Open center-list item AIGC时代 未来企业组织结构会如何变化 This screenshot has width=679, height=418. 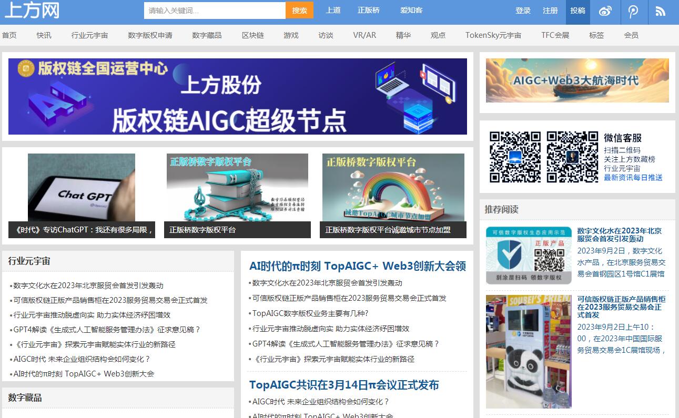pyautogui.click(x=321, y=402)
